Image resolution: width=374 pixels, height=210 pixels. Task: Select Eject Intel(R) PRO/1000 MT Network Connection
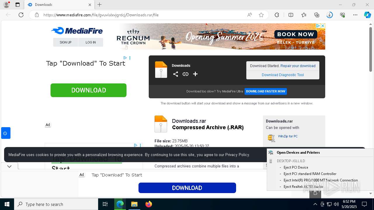click(x=321, y=180)
